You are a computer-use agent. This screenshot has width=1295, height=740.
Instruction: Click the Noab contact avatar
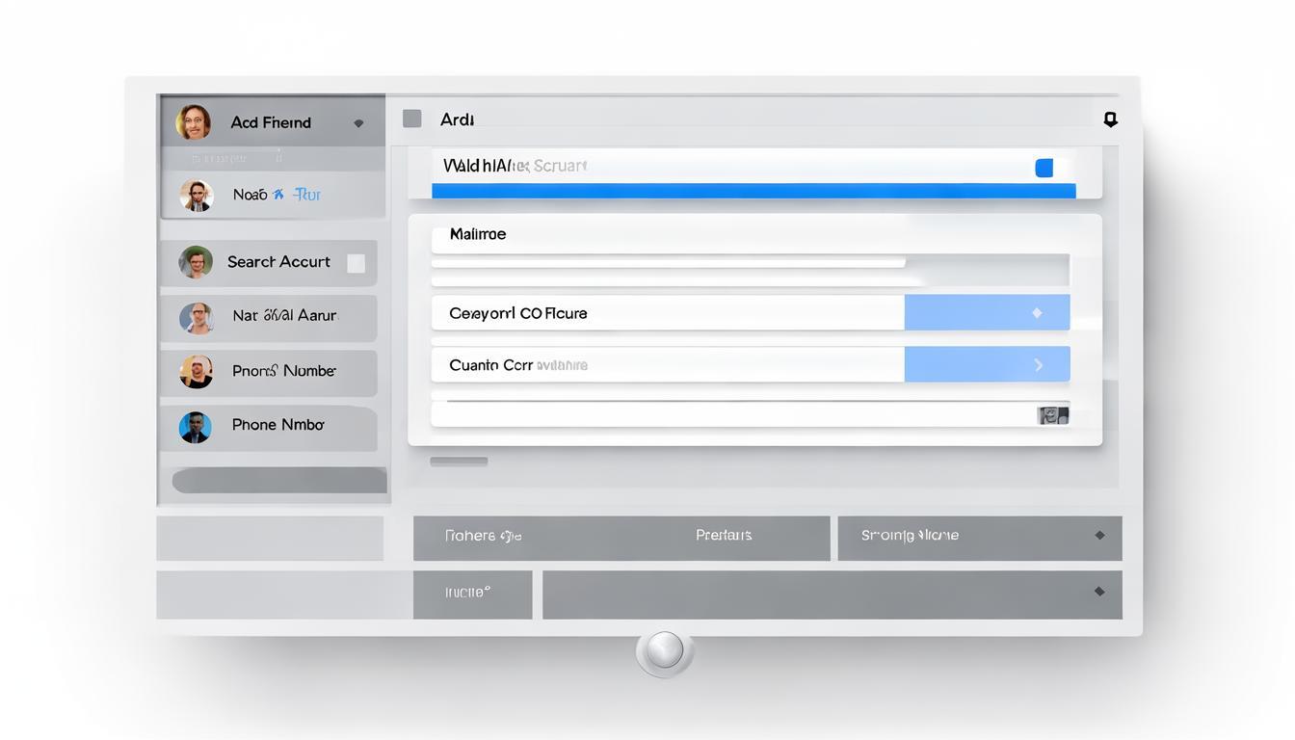click(197, 195)
